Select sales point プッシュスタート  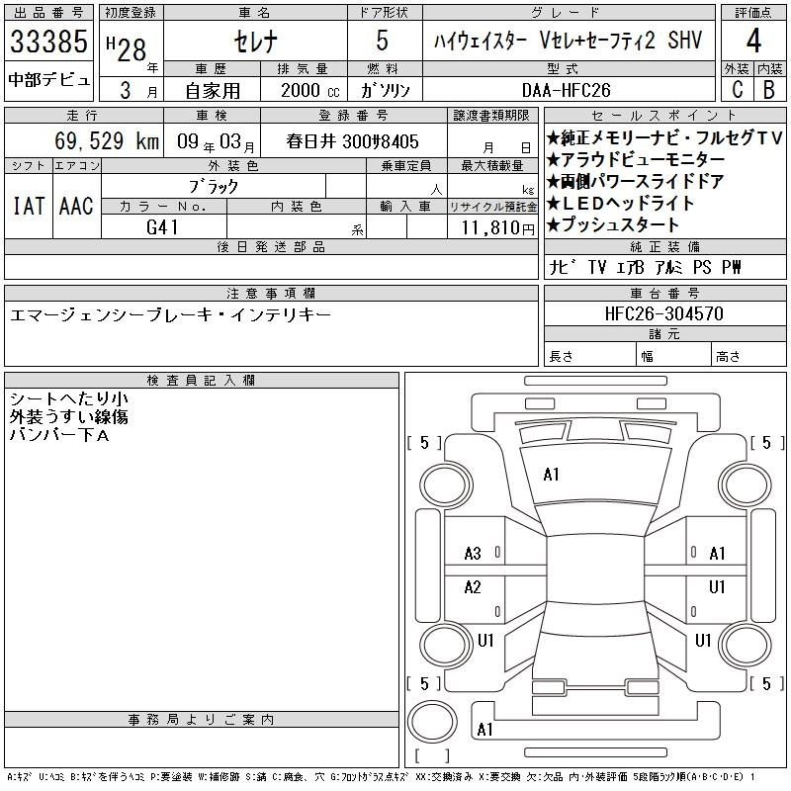coord(613,225)
